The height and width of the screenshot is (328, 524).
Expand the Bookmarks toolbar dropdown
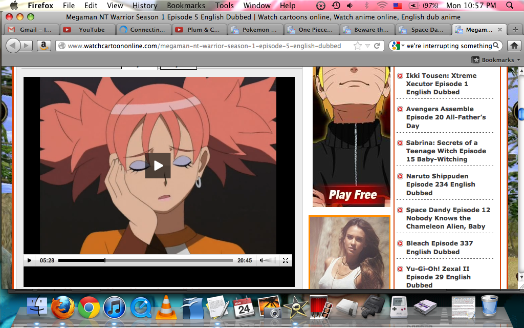pyautogui.click(x=496, y=60)
